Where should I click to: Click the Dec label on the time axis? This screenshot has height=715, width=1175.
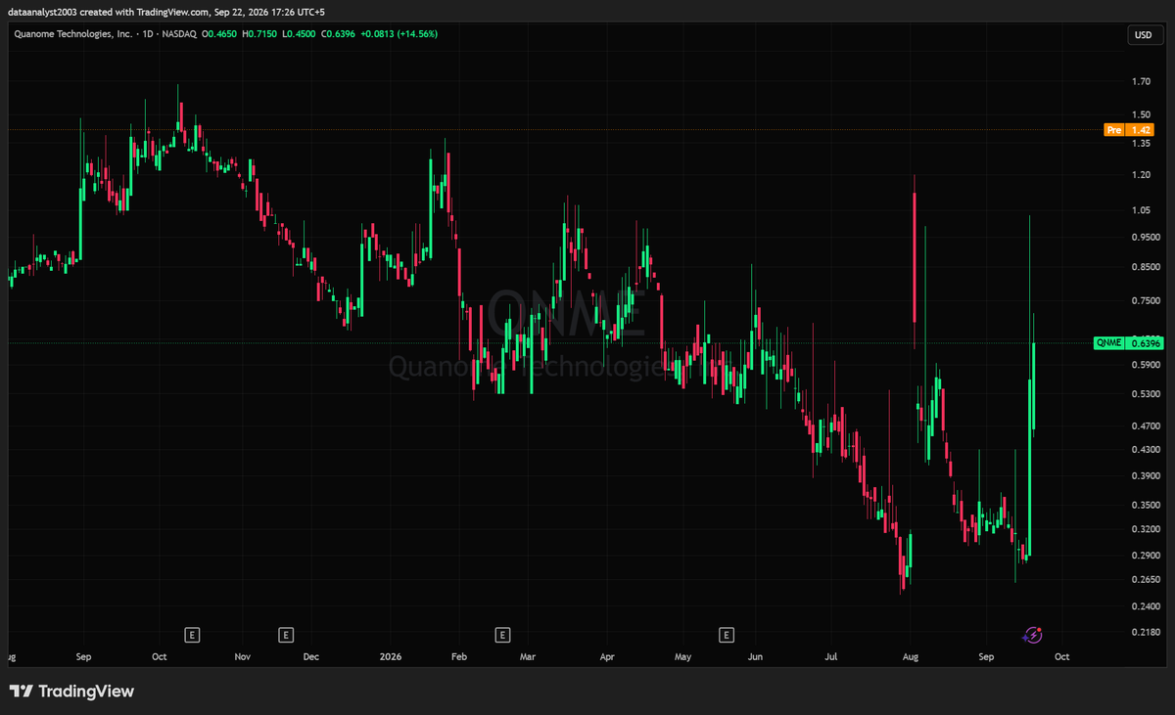coord(310,657)
